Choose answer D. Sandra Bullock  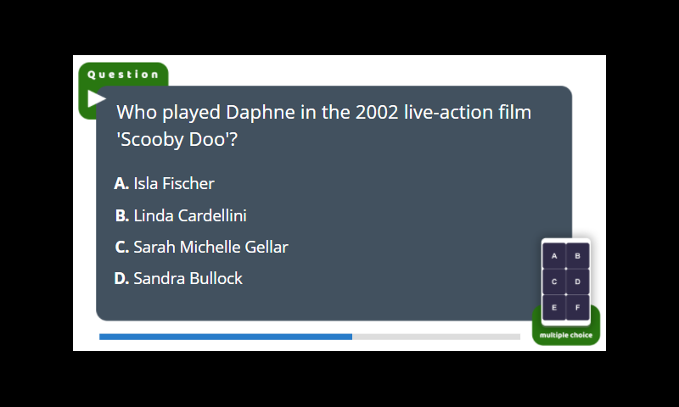coord(178,278)
